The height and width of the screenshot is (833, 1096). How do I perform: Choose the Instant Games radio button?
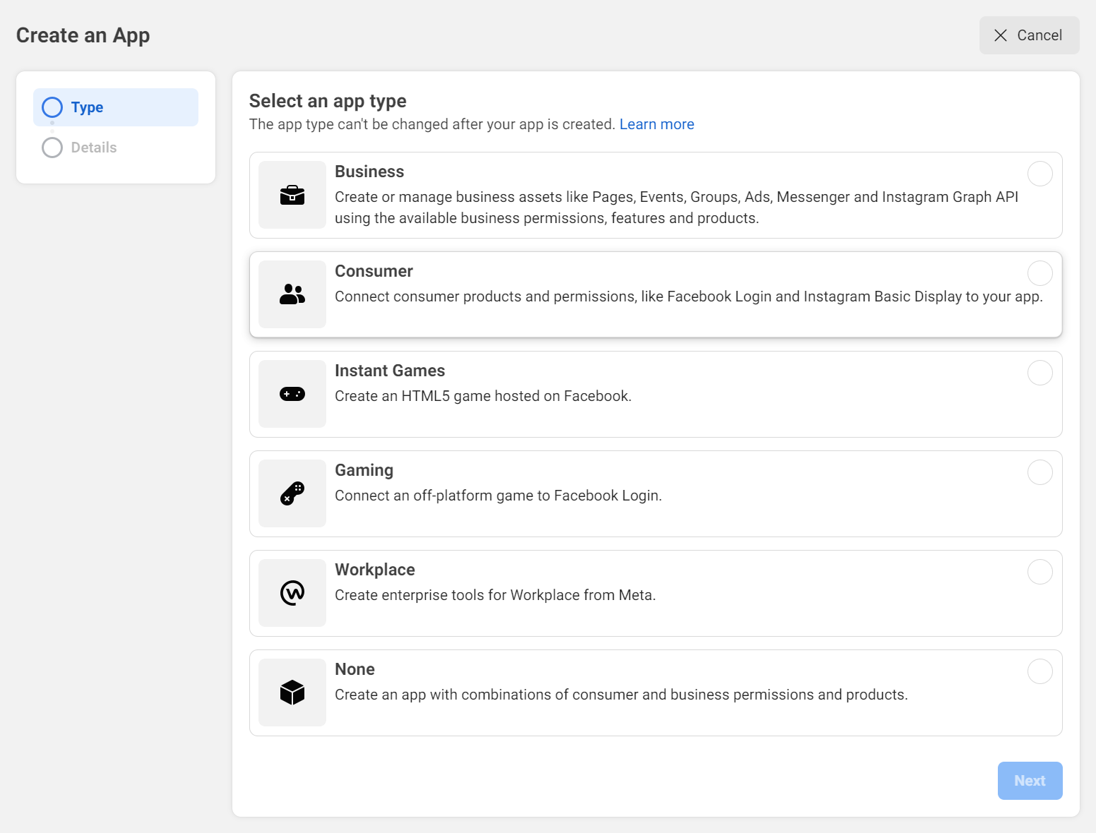click(x=1040, y=373)
